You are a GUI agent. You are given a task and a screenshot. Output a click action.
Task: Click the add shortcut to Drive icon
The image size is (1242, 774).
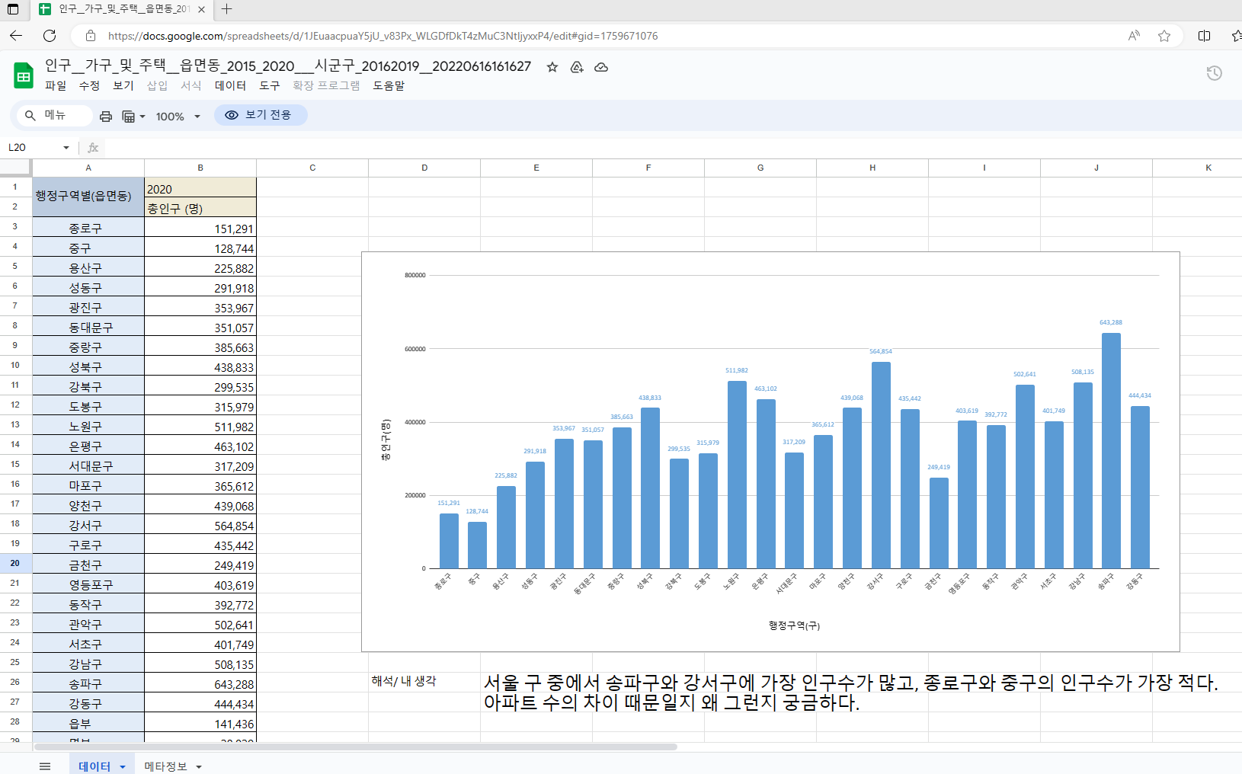pyautogui.click(x=577, y=68)
